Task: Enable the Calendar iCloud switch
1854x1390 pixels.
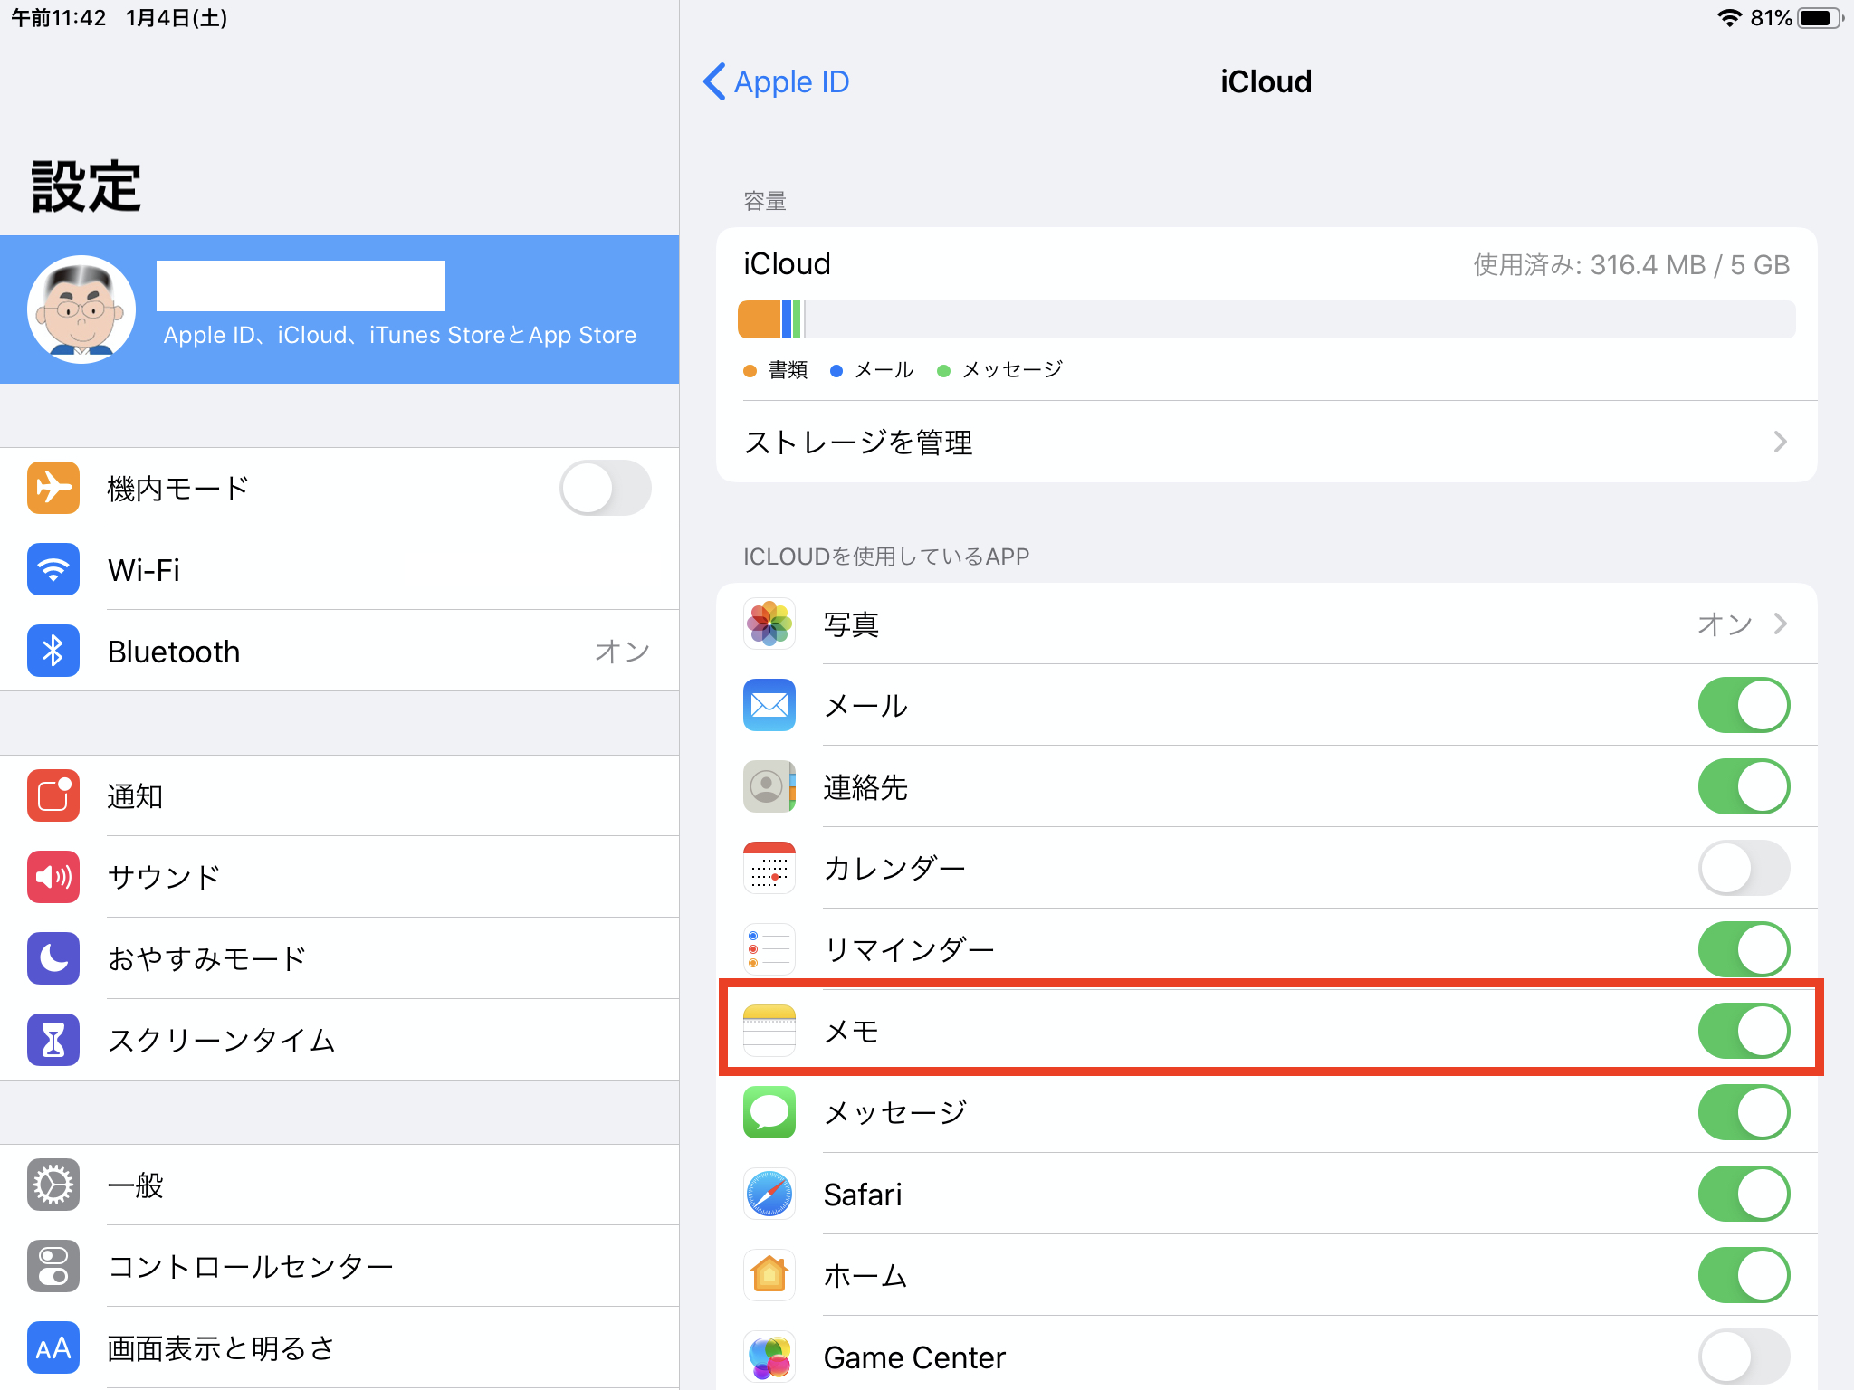Action: [1743, 868]
